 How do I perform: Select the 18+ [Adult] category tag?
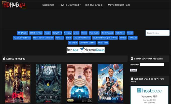[22, 33]
